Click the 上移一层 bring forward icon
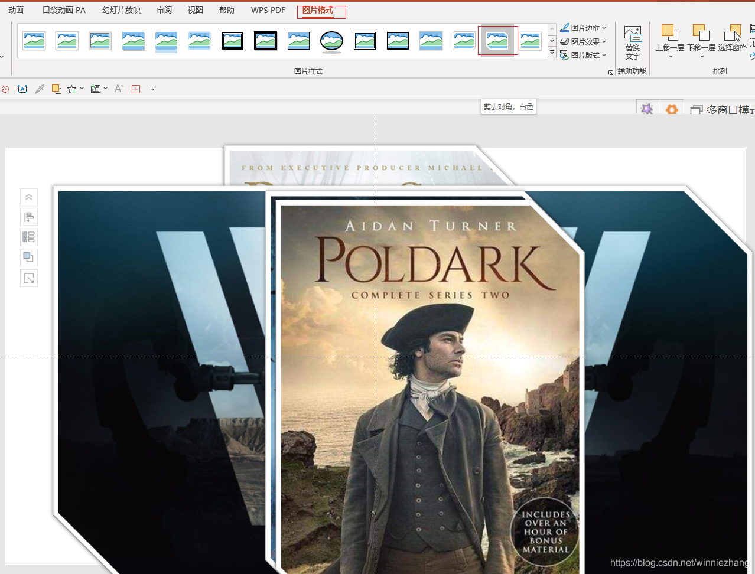 [x=669, y=32]
